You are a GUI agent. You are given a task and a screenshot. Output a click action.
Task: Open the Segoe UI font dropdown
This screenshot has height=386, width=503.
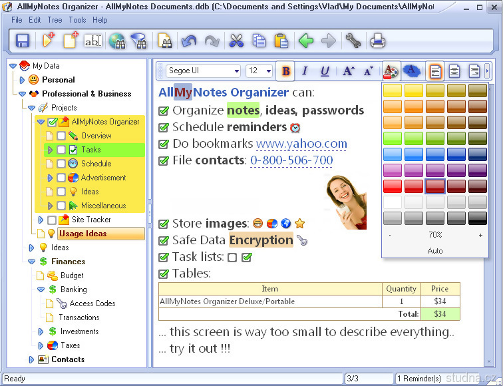pos(236,71)
